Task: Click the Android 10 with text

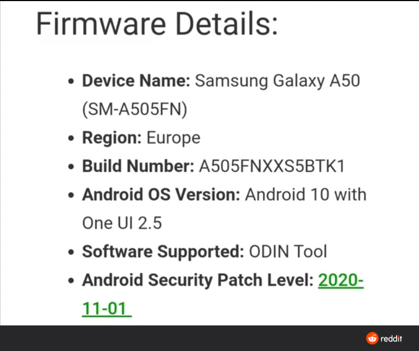Action: coord(306,194)
